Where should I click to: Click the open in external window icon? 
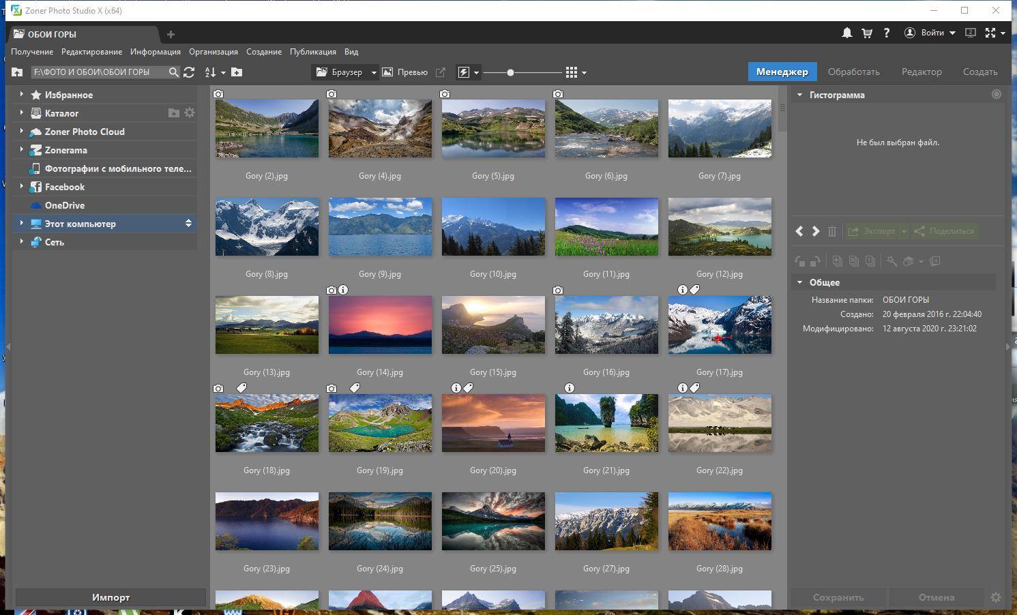click(441, 72)
